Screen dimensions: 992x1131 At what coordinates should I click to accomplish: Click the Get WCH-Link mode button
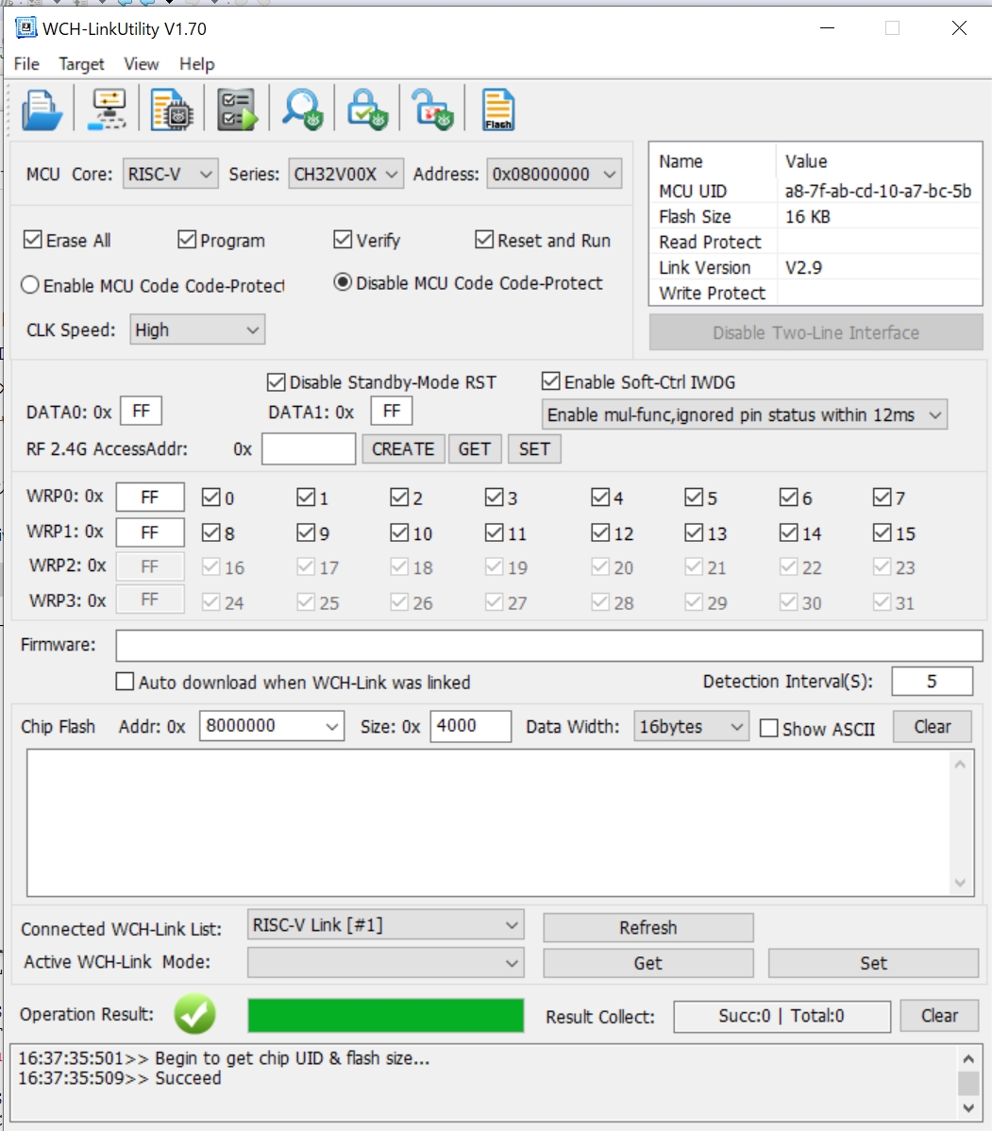pos(648,963)
